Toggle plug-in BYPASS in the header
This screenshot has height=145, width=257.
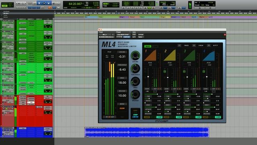(x=141, y=35)
